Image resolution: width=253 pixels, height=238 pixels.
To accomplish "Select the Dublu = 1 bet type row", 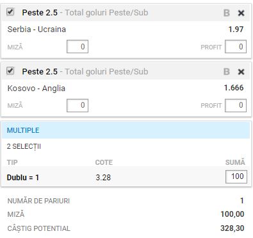I will [x=126, y=177].
